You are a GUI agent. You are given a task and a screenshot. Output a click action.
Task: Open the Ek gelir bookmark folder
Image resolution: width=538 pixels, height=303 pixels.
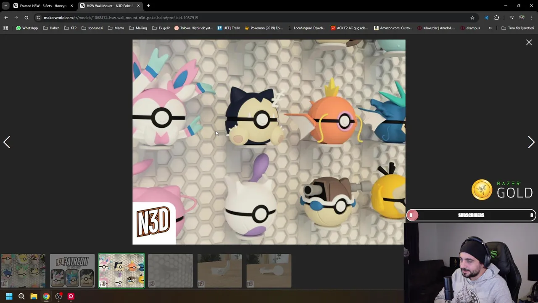click(161, 28)
